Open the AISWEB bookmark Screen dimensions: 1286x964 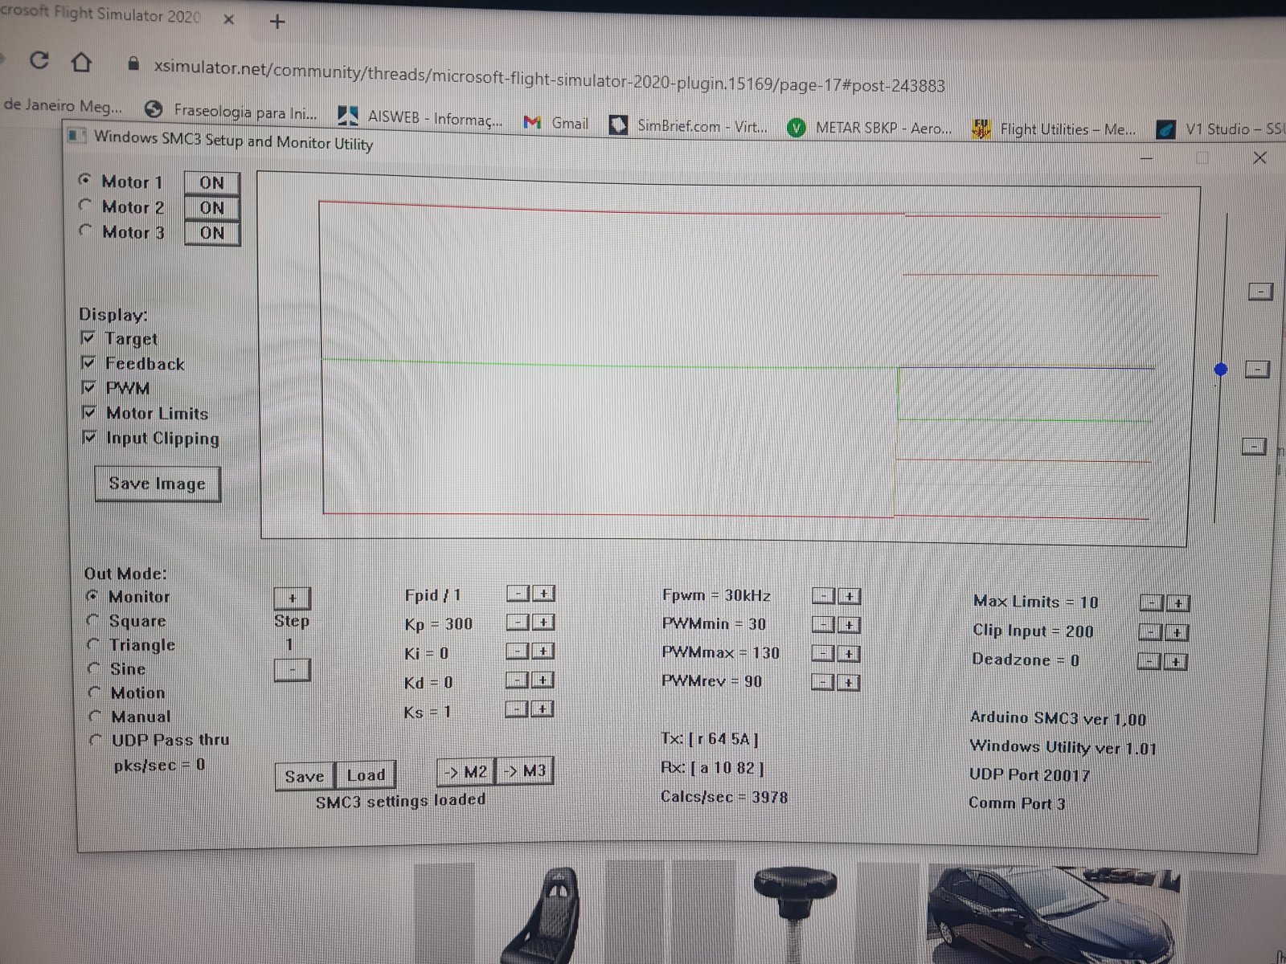point(420,118)
